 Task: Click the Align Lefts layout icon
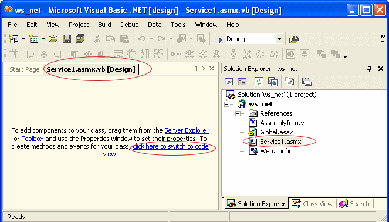pos(31,53)
